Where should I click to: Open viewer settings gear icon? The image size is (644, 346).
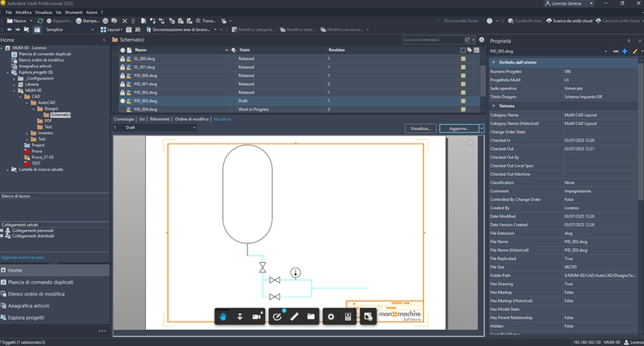click(331, 316)
